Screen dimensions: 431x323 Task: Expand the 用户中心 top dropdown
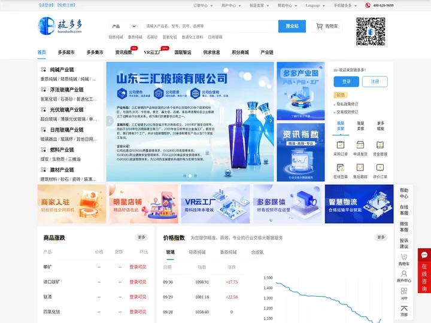coord(231,5)
